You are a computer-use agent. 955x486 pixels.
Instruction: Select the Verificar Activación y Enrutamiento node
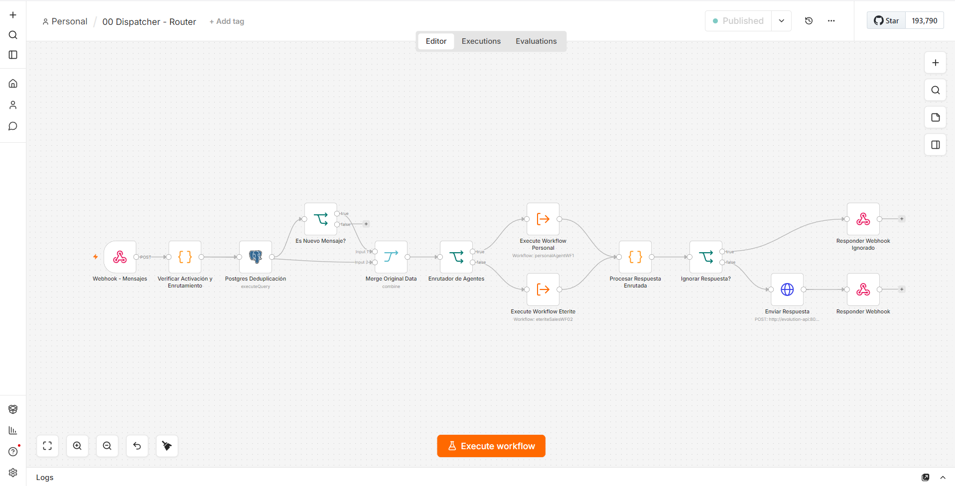point(185,257)
